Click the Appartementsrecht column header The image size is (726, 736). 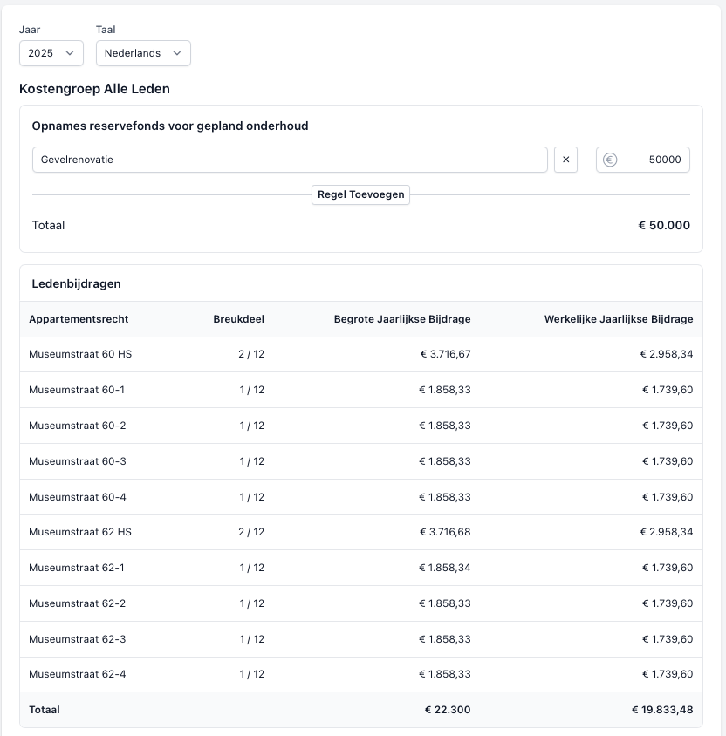[x=79, y=319]
